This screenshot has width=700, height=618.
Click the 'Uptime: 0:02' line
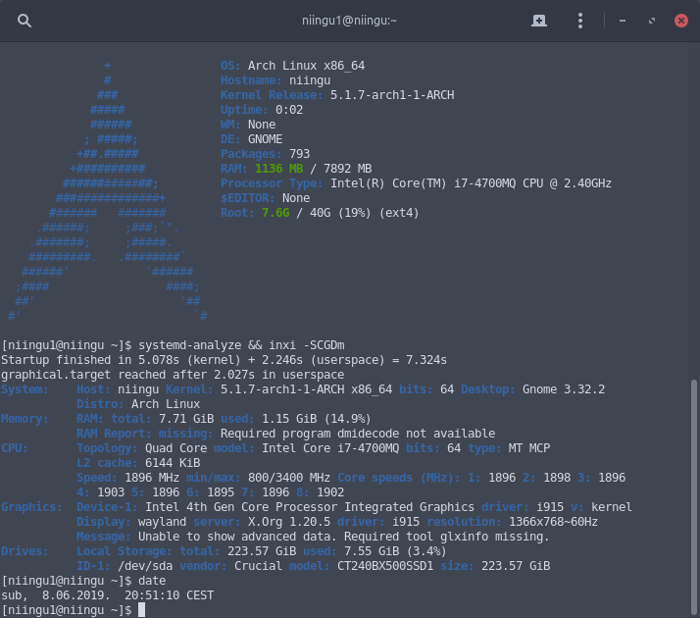click(x=262, y=110)
